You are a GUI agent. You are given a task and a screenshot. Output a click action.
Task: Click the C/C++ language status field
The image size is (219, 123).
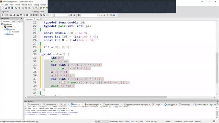(98, 122)
